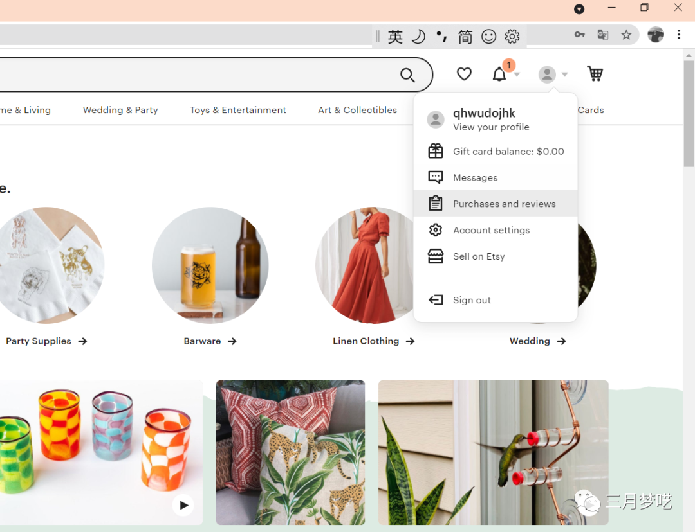This screenshot has width=695, height=532.
Task: Click the browser password key icon
Action: [579, 35]
